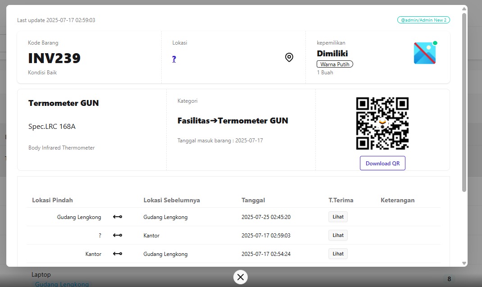Click the Last update timestamp text
This screenshot has height=287, width=482.
56,20
